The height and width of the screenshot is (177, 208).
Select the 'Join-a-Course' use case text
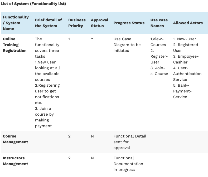pos(159,71)
